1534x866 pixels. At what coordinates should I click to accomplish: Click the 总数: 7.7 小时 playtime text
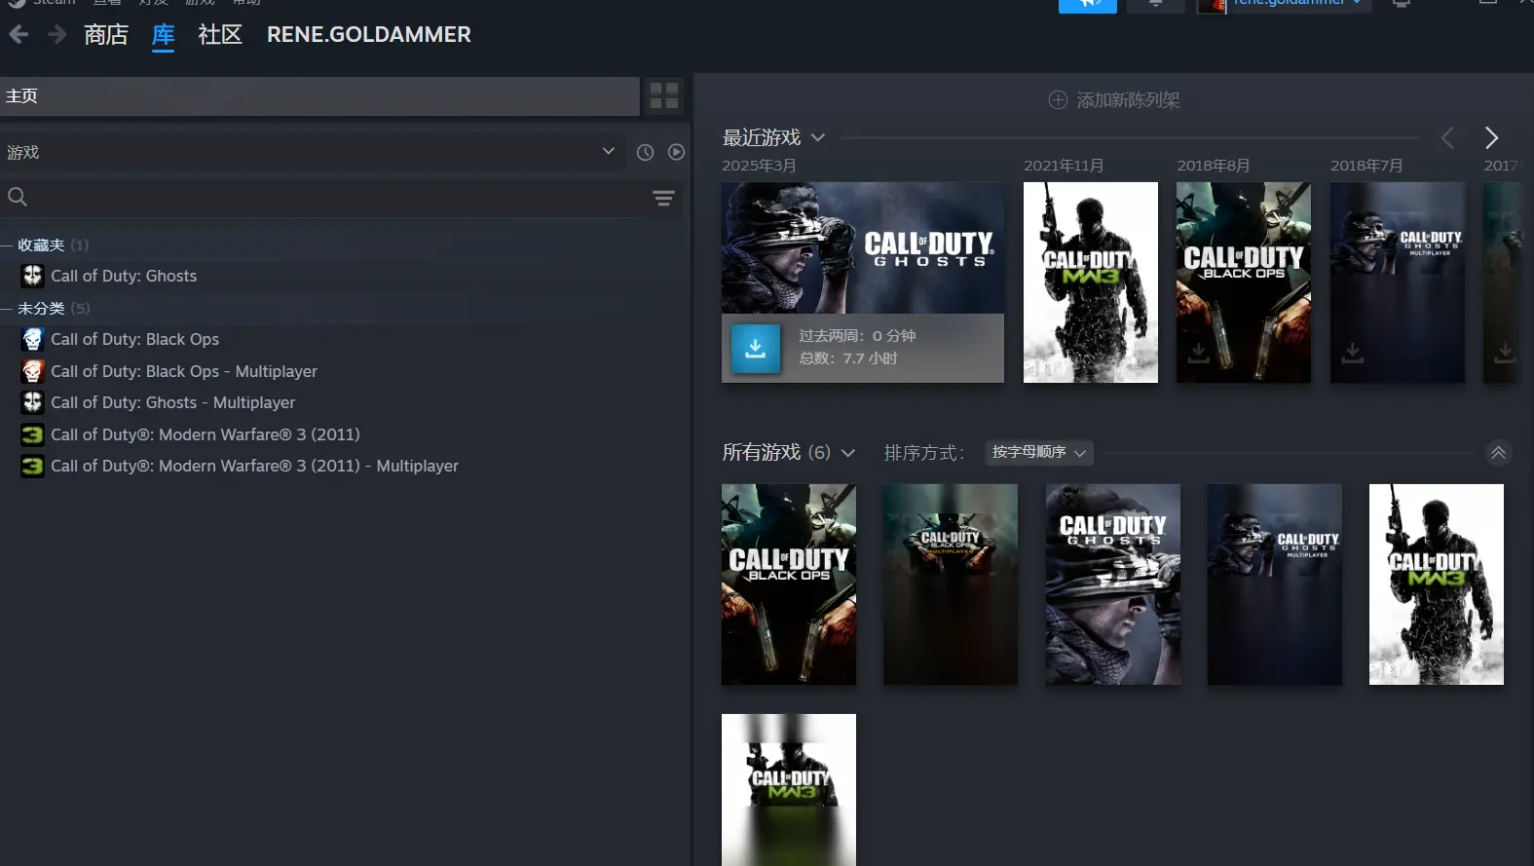pos(848,358)
